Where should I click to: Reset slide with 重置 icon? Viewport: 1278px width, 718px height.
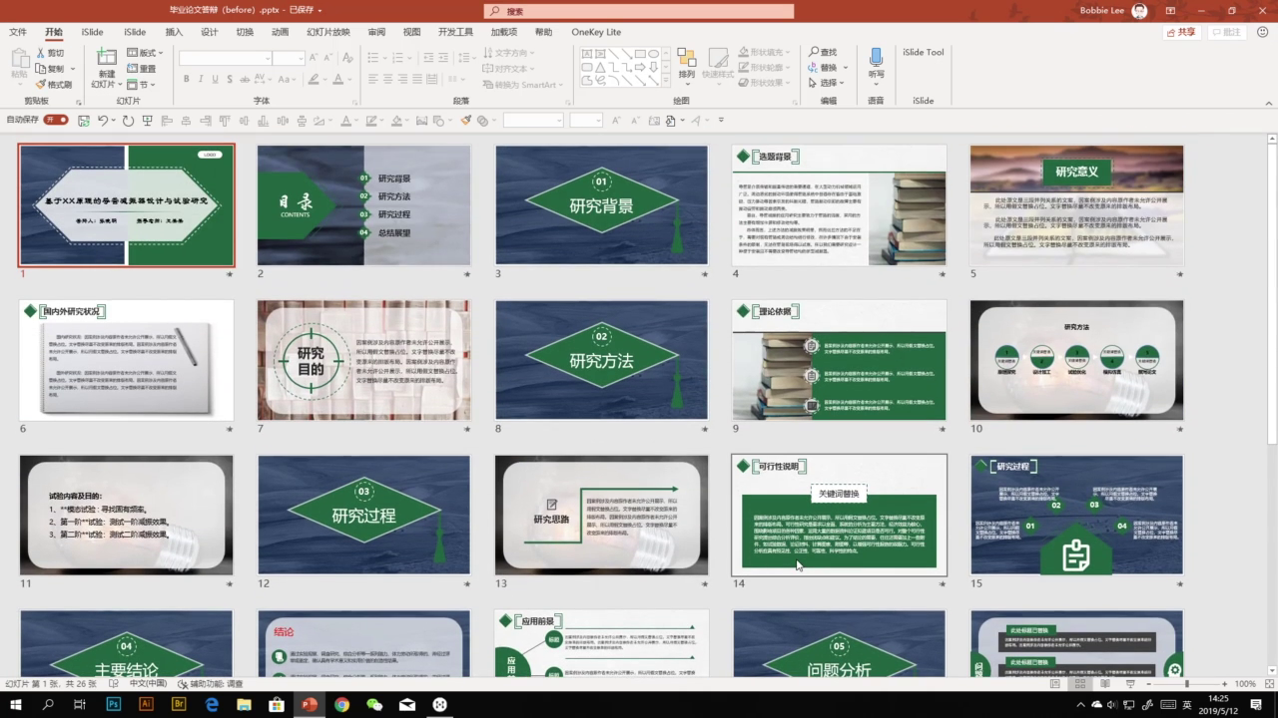(133, 69)
